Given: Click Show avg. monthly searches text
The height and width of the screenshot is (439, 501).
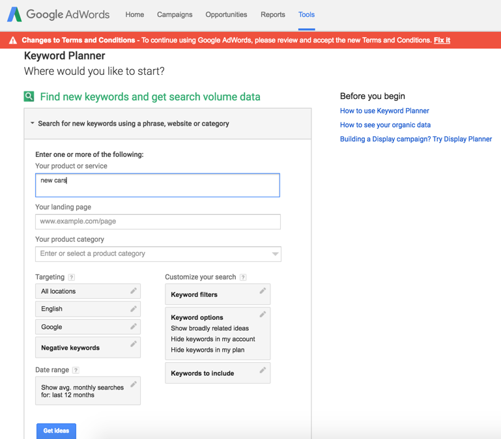Looking at the screenshot, I should 83,391.
